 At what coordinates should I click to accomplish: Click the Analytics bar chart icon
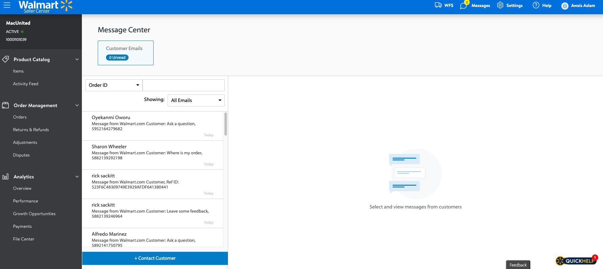pyautogui.click(x=5, y=176)
